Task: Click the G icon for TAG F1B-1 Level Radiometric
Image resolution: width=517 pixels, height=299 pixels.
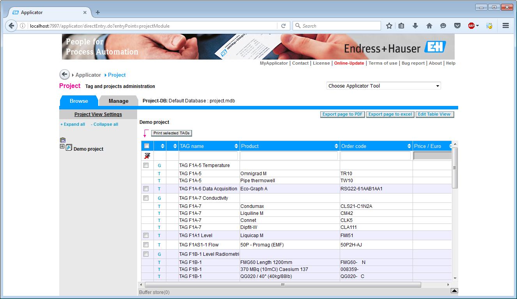Action: [x=159, y=254]
